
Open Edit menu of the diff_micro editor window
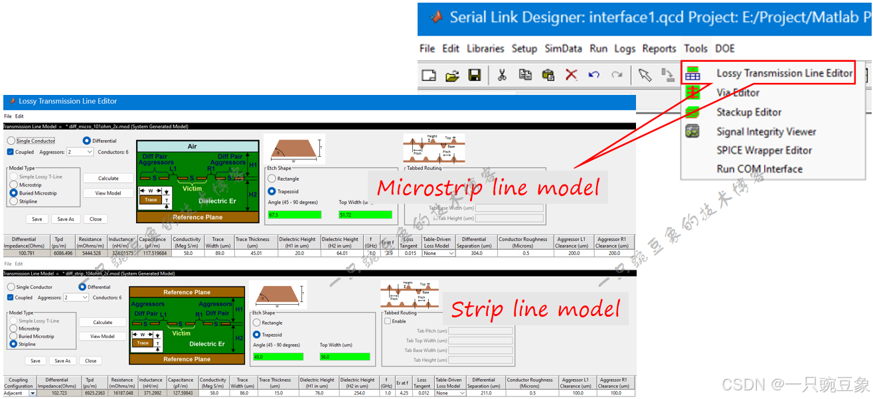[x=19, y=116]
